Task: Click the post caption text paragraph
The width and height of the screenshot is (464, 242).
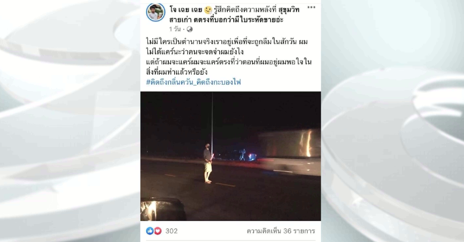Action: tap(229, 57)
